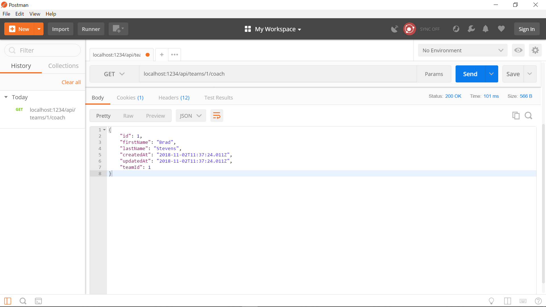The image size is (546, 307).
Task: Toggle line wrap button in response
Action: pos(217,116)
